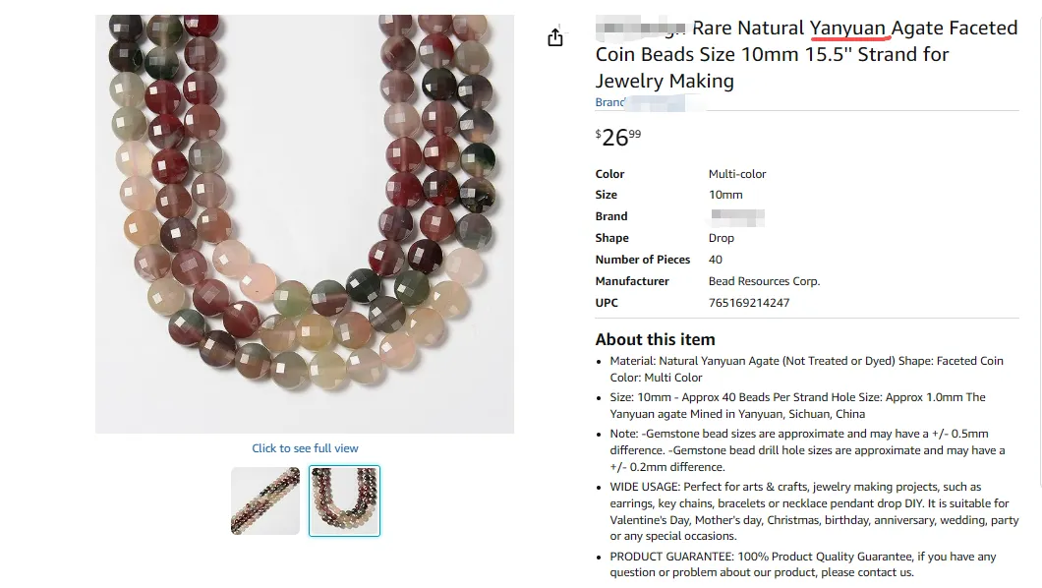
Task: Click the product title text
Action: pyautogui.click(x=806, y=54)
